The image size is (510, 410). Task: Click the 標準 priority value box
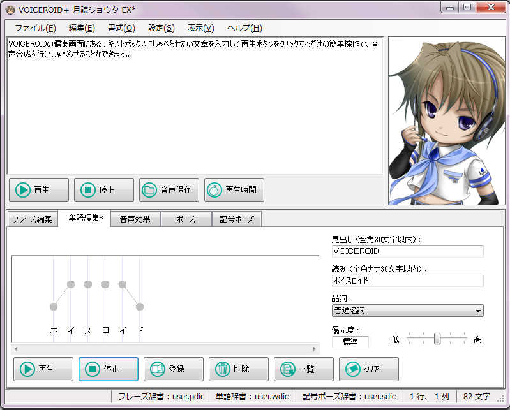pyautogui.click(x=350, y=342)
